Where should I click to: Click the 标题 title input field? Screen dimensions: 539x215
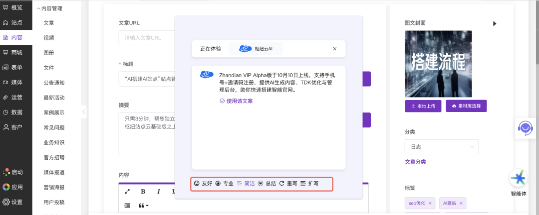147,79
